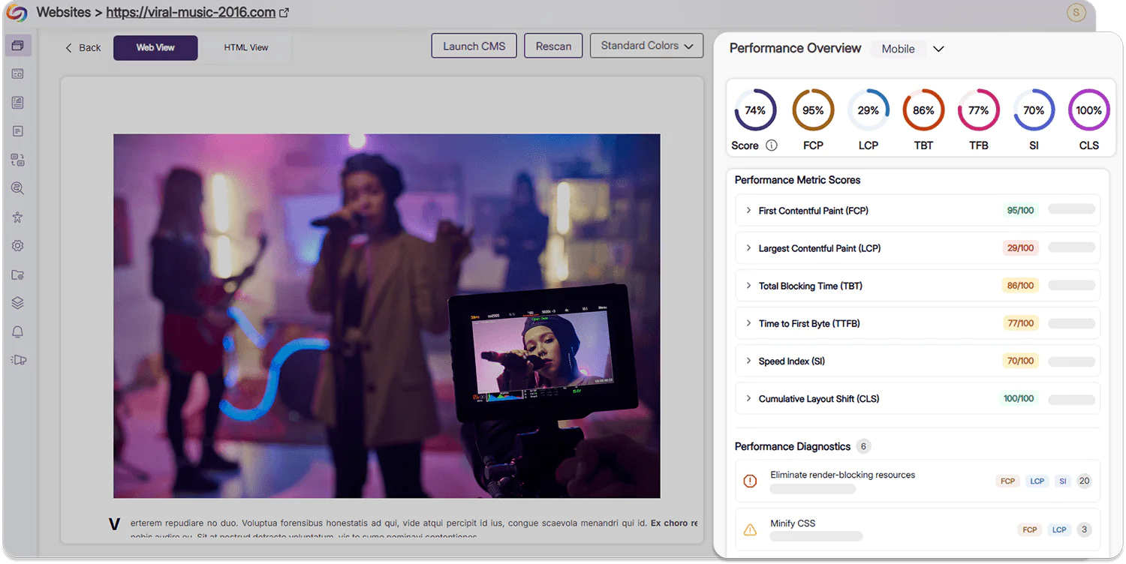Screen dimensions: 1126x564
Task: Click the 29% LCP gauge
Action: pos(869,110)
